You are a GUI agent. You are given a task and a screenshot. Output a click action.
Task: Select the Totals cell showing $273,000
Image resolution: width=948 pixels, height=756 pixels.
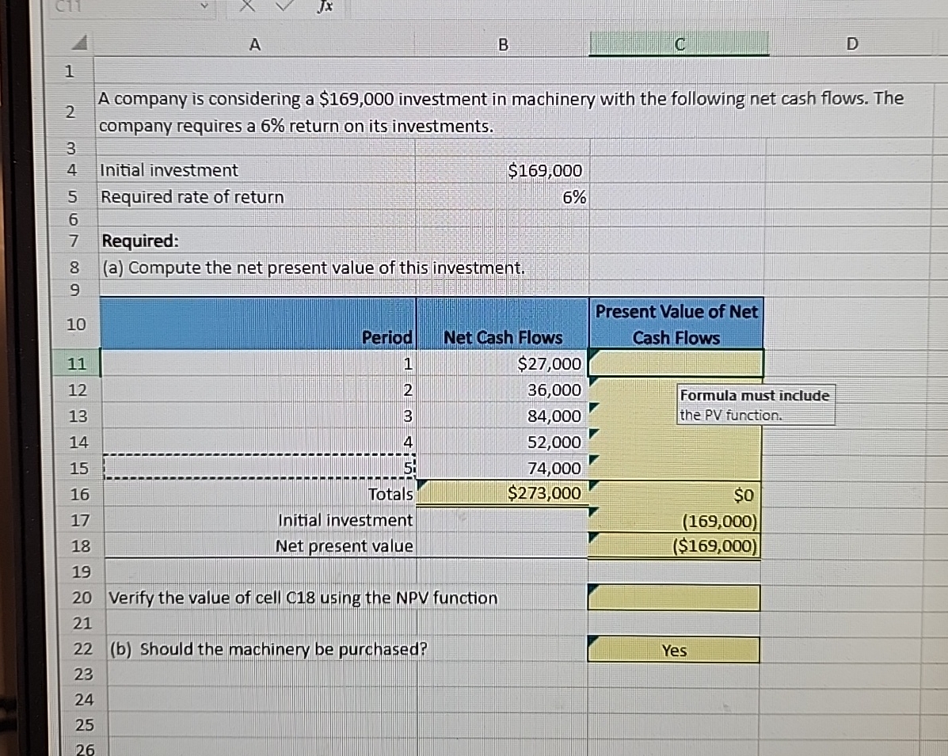tap(503, 493)
